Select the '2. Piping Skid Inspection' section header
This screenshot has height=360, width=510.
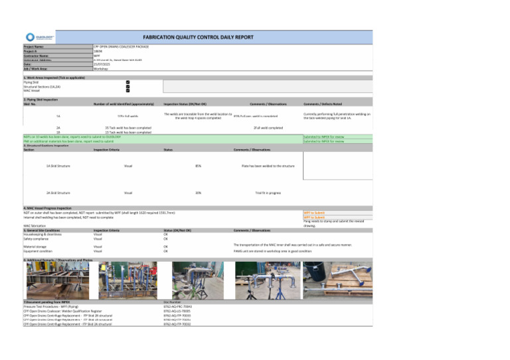198,99
